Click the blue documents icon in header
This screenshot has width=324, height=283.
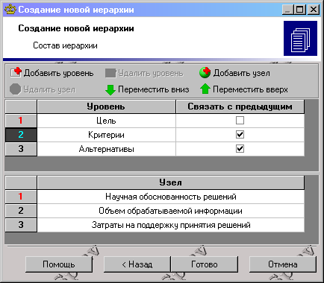point(300,38)
